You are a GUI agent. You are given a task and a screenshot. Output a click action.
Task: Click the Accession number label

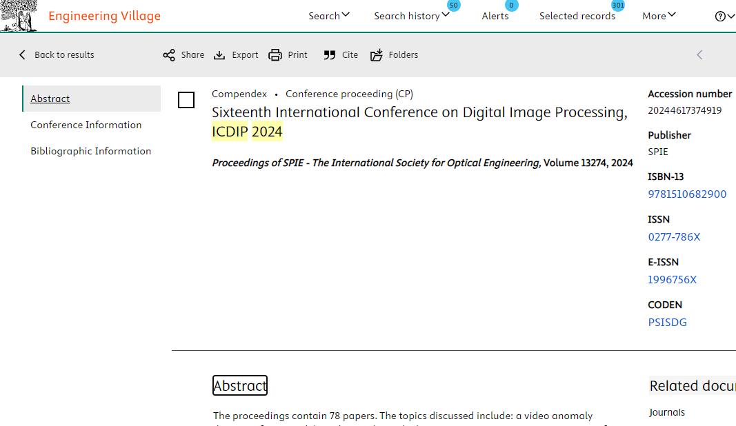690,94
